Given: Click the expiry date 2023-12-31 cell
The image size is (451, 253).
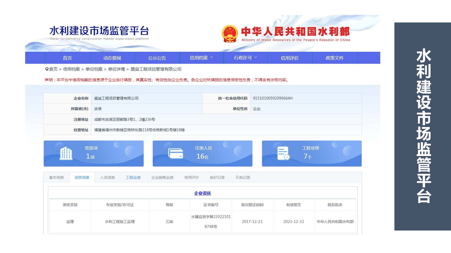Looking at the screenshot, I should [x=294, y=222].
